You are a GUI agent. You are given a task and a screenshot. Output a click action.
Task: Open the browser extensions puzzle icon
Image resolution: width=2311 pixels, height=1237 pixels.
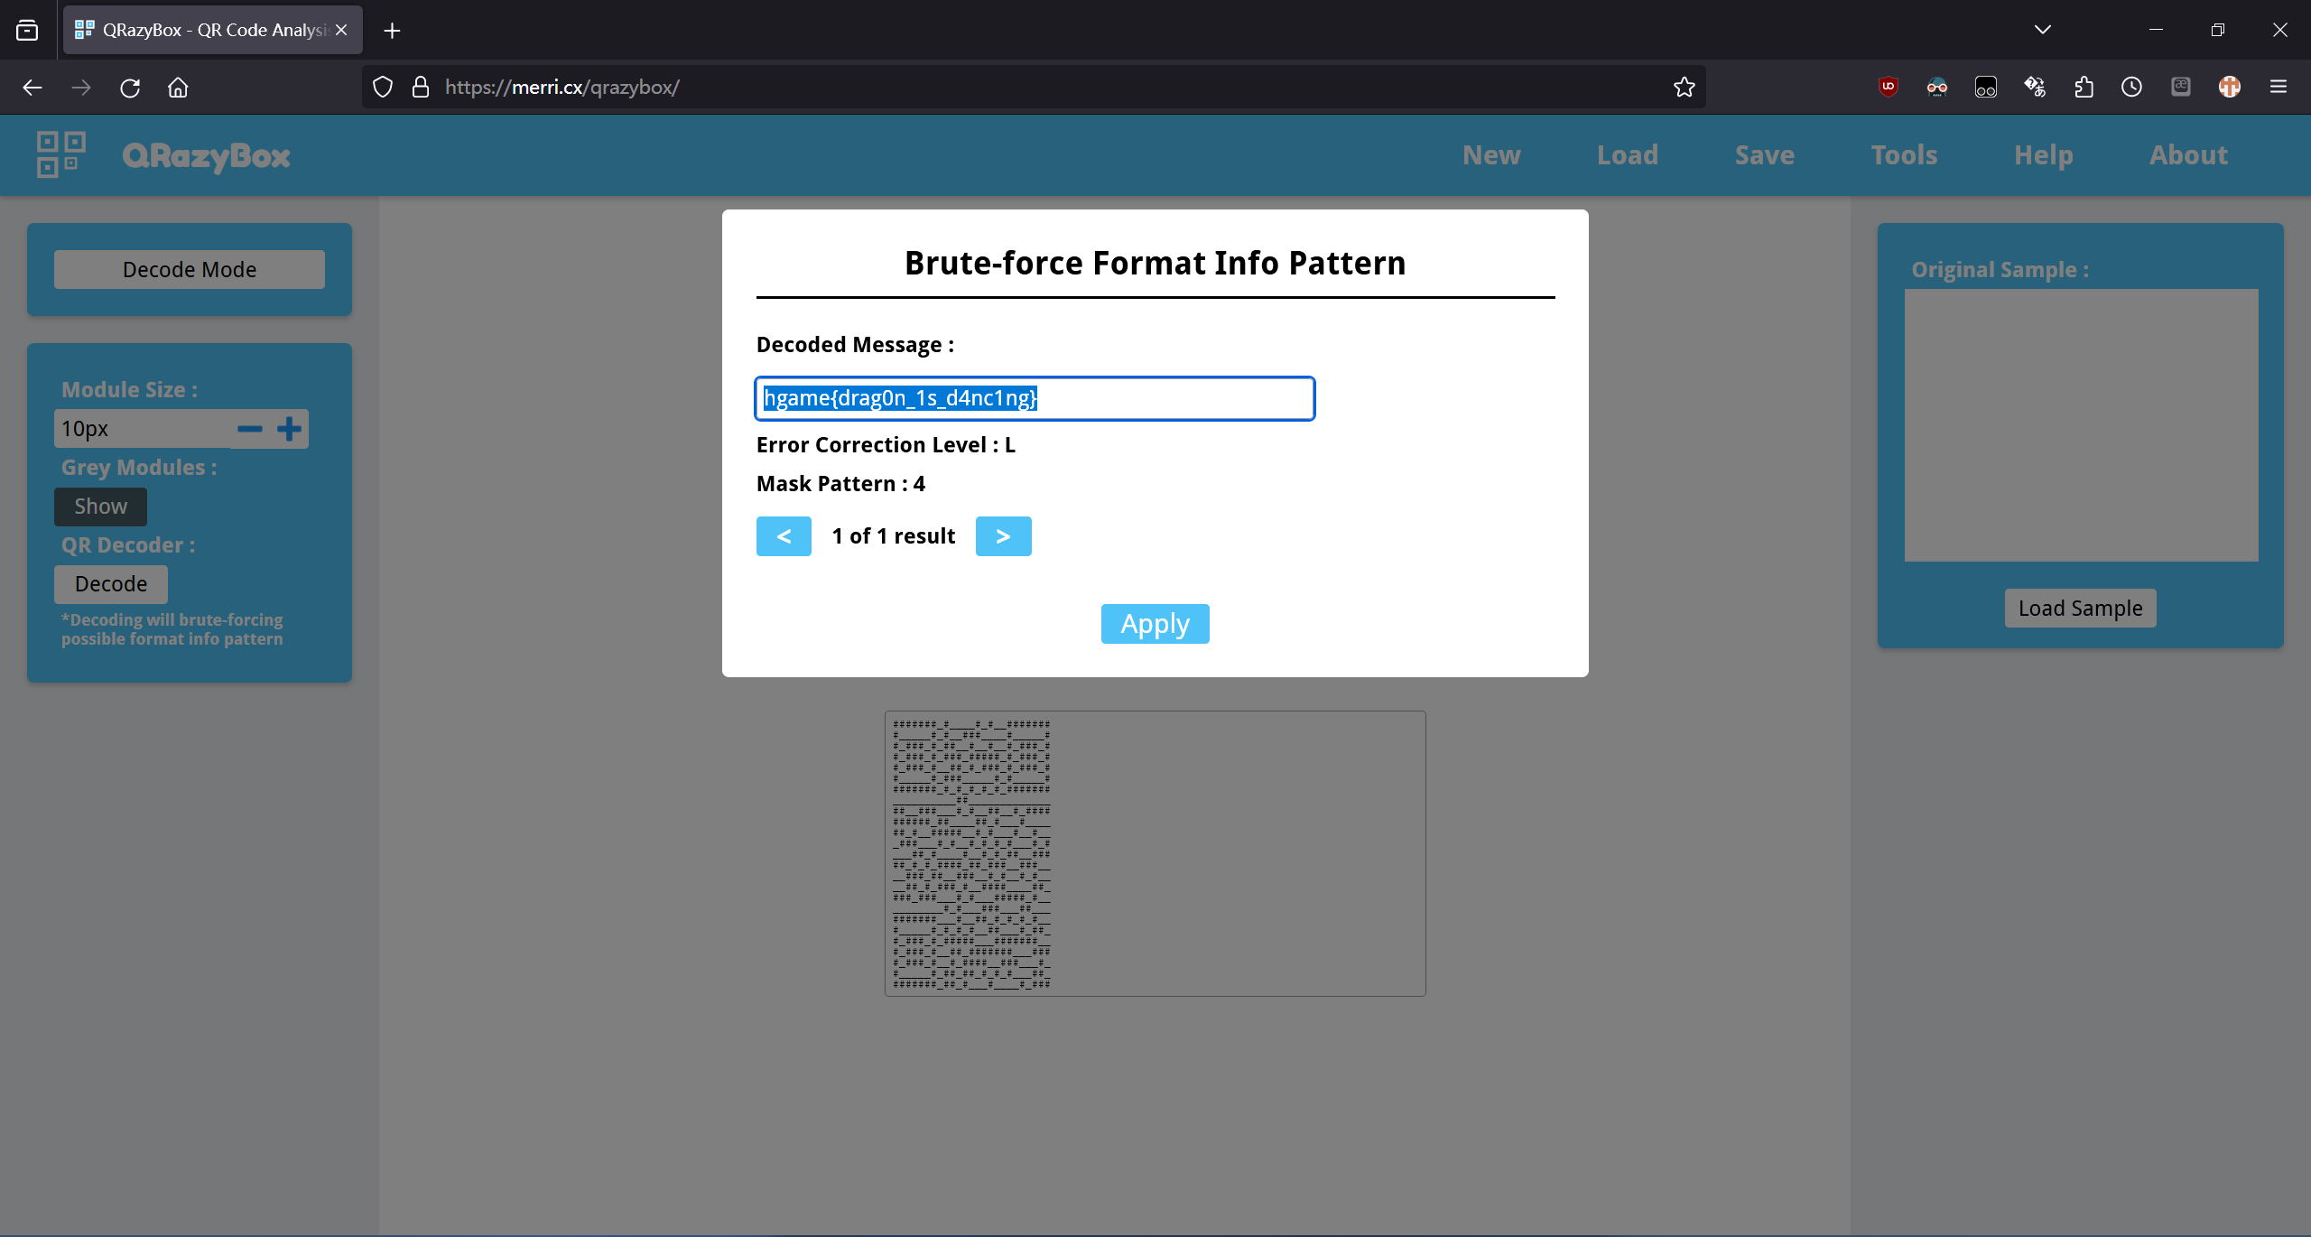pos(2084,87)
